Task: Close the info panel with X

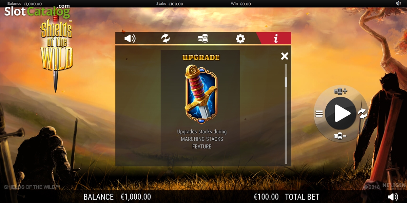Action: click(x=285, y=56)
